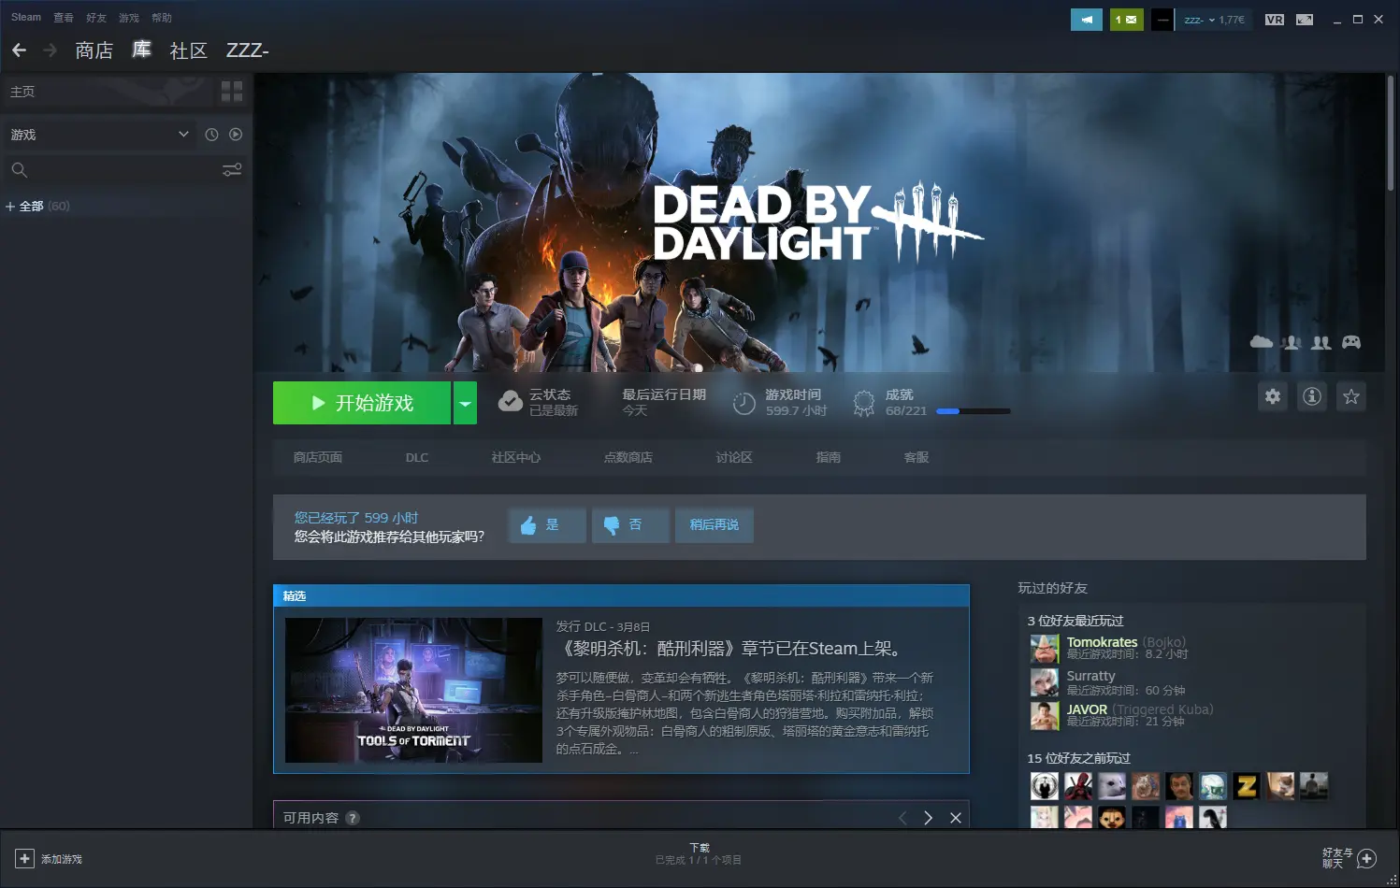The image size is (1400, 888).
Task: Click the green 开始游戏 play button
Action: [362, 403]
